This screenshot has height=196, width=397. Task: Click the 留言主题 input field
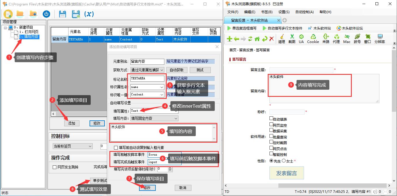pos(301,69)
